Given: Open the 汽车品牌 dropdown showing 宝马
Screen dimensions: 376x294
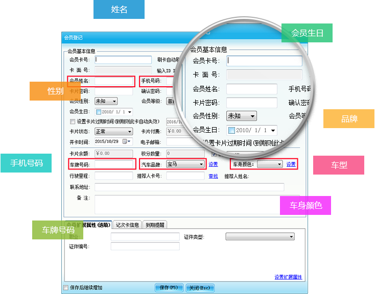Looking at the screenshot, I should click(x=185, y=164).
